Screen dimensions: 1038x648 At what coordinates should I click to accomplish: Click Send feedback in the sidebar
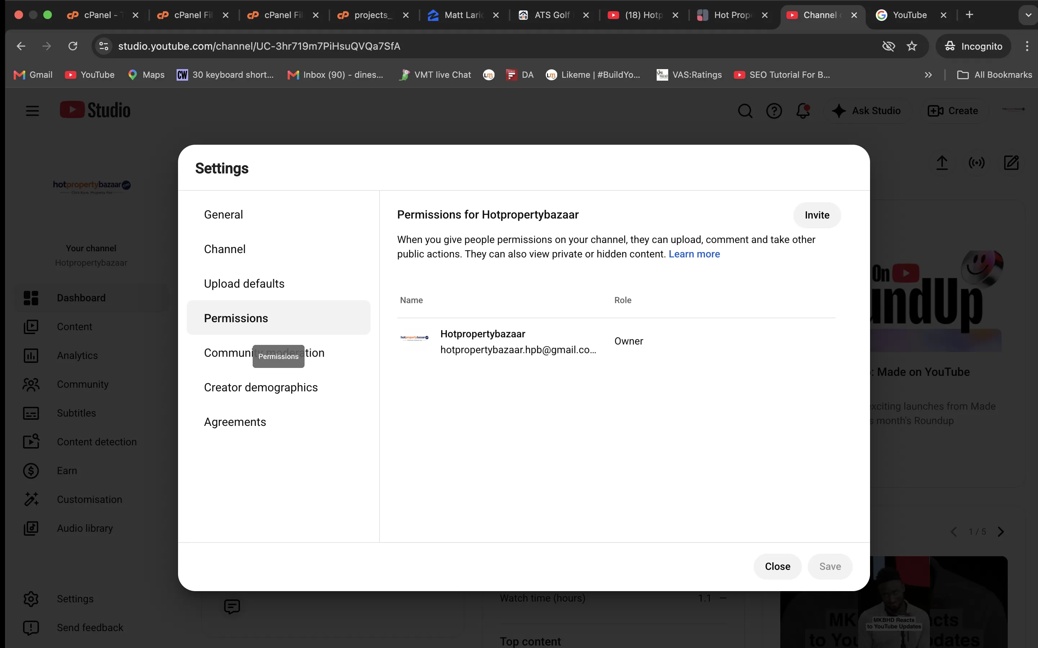pos(91,627)
